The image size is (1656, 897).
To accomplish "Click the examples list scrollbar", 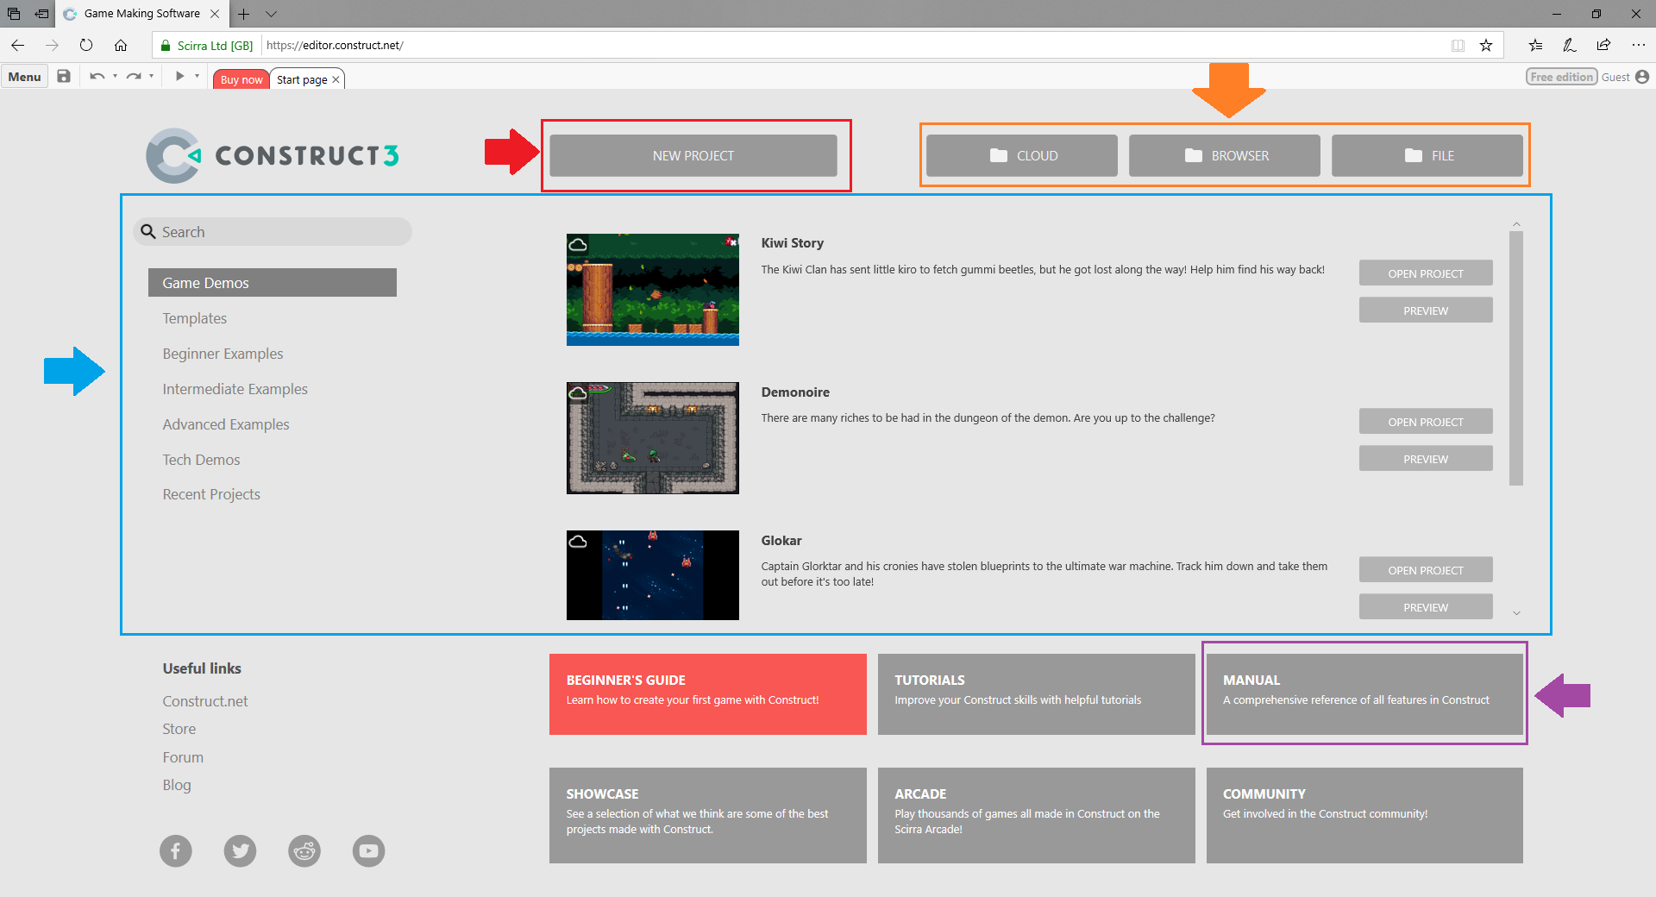I will tap(1515, 358).
